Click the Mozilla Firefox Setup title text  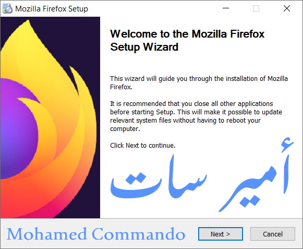[x=52, y=9]
